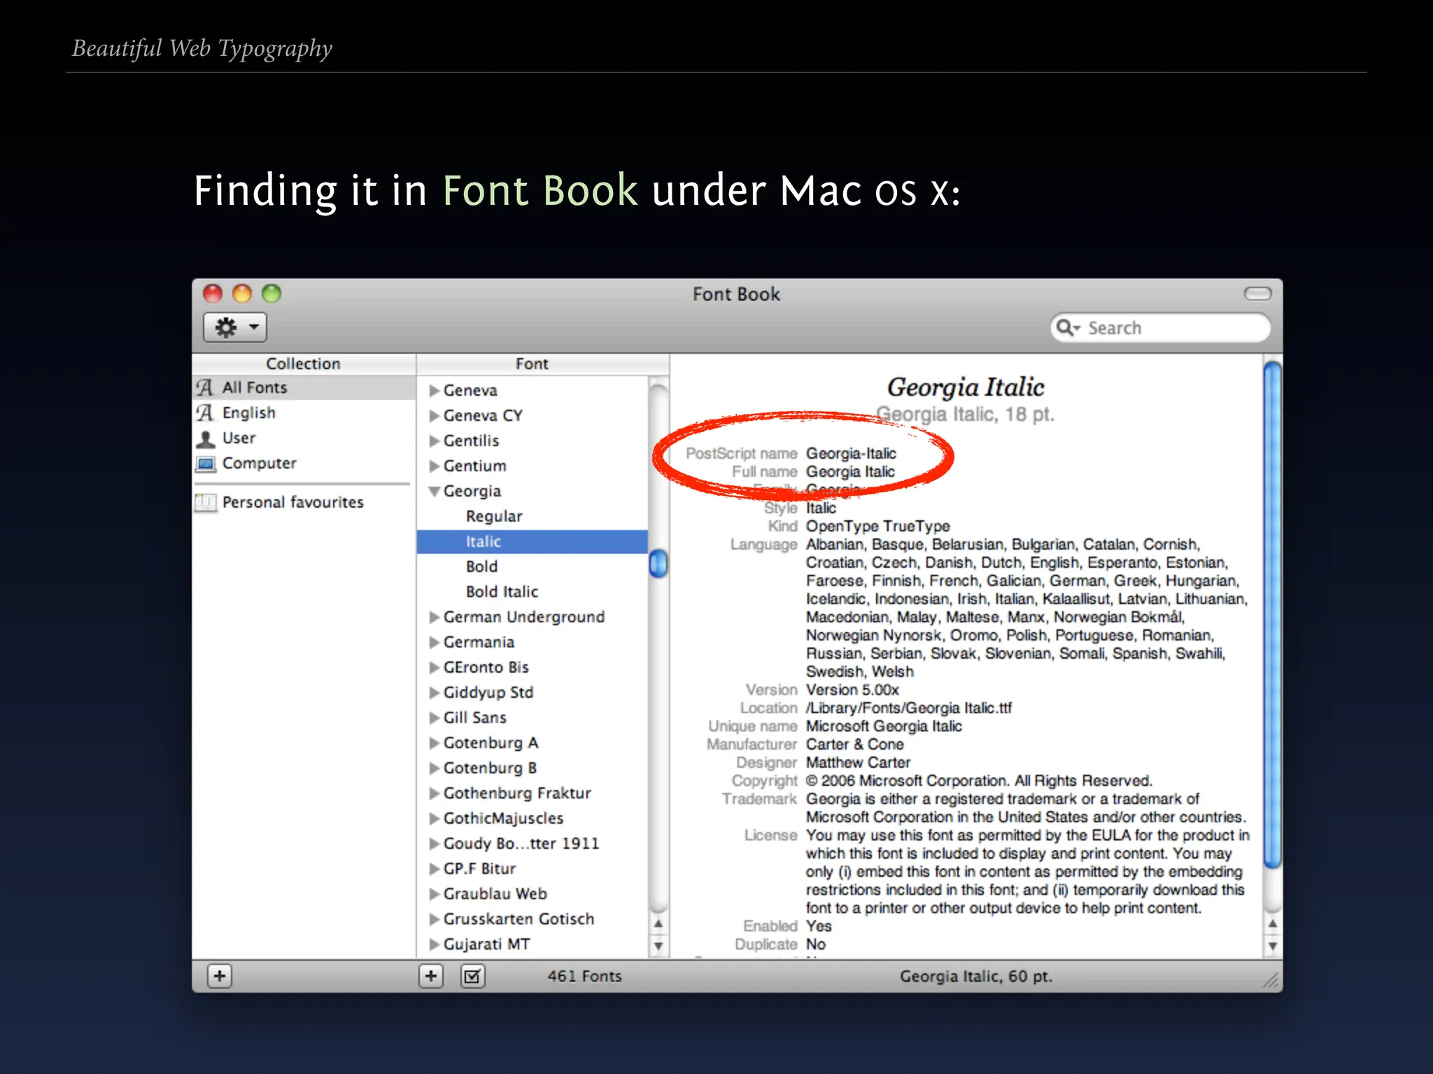Click the Version 5.00x value

coord(852,690)
